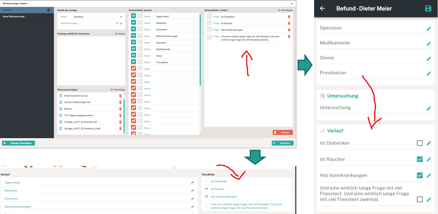
Task: Click Ändern for Hintergrundbild für Anamnese
Action: tap(120, 34)
